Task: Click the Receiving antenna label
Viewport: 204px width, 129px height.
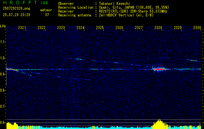Action: [75, 15]
